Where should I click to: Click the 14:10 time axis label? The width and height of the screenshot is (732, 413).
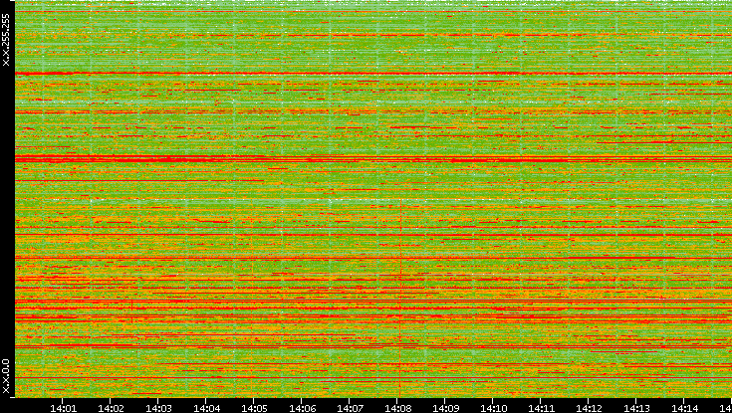(493, 408)
